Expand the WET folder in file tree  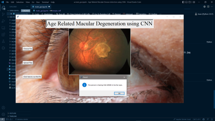pyautogui.click(x=13, y=54)
